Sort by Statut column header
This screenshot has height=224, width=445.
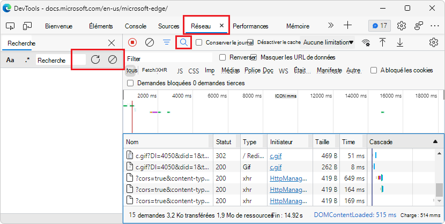coord(227,142)
